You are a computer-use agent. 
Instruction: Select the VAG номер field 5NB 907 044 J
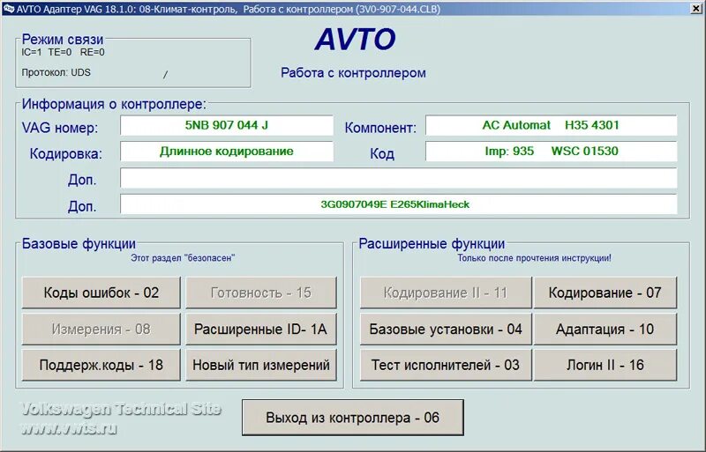pos(227,125)
